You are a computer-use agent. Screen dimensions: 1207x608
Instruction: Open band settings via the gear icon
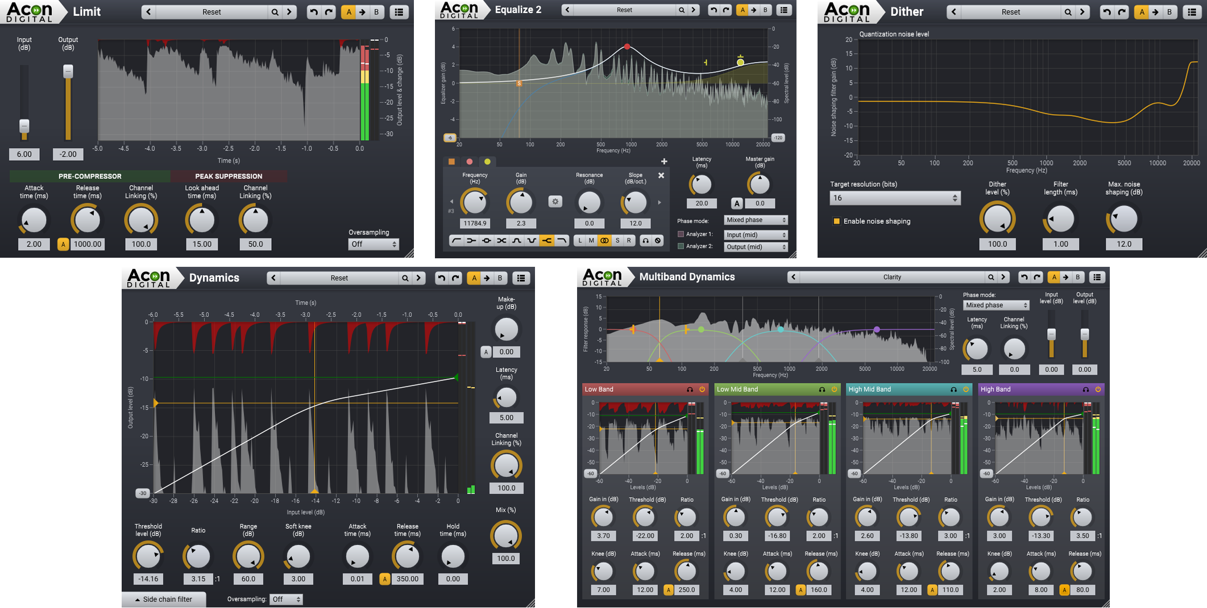tap(555, 201)
